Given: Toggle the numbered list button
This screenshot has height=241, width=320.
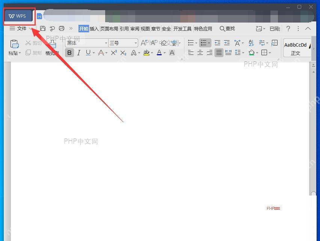Looking at the screenshot, I should (x=204, y=43).
